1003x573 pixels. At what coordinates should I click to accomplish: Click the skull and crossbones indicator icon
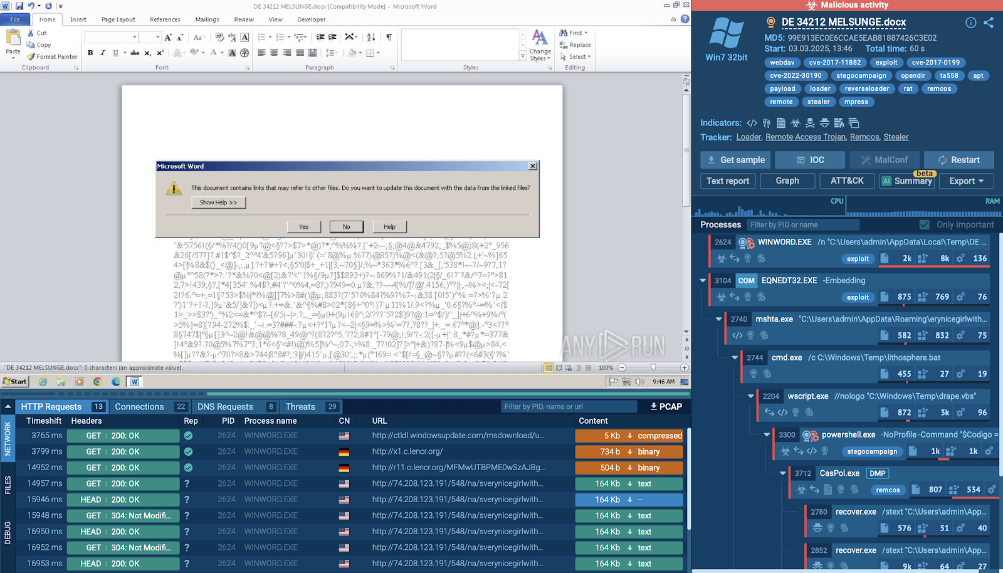tap(810, 123)
